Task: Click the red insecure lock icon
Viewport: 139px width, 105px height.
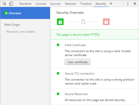Action: [106, 22]
